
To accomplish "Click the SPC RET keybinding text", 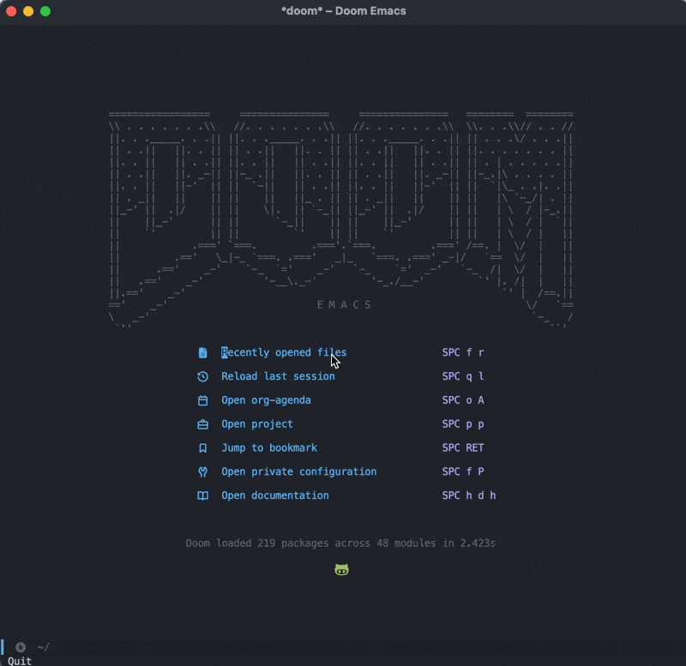I will (463, 448).
